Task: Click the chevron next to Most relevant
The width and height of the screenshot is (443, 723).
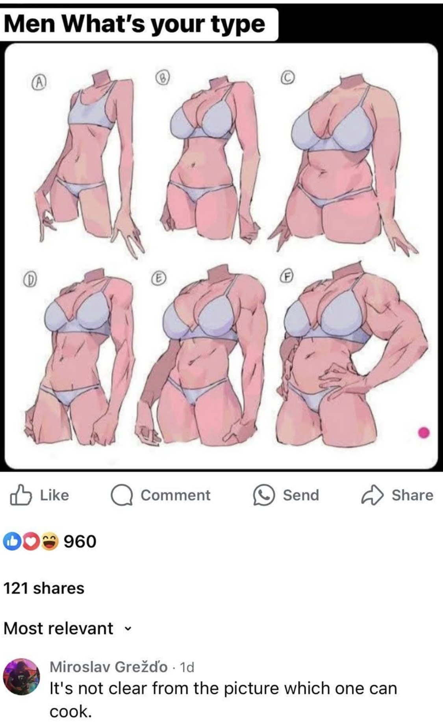Action: tap(127, 629)
